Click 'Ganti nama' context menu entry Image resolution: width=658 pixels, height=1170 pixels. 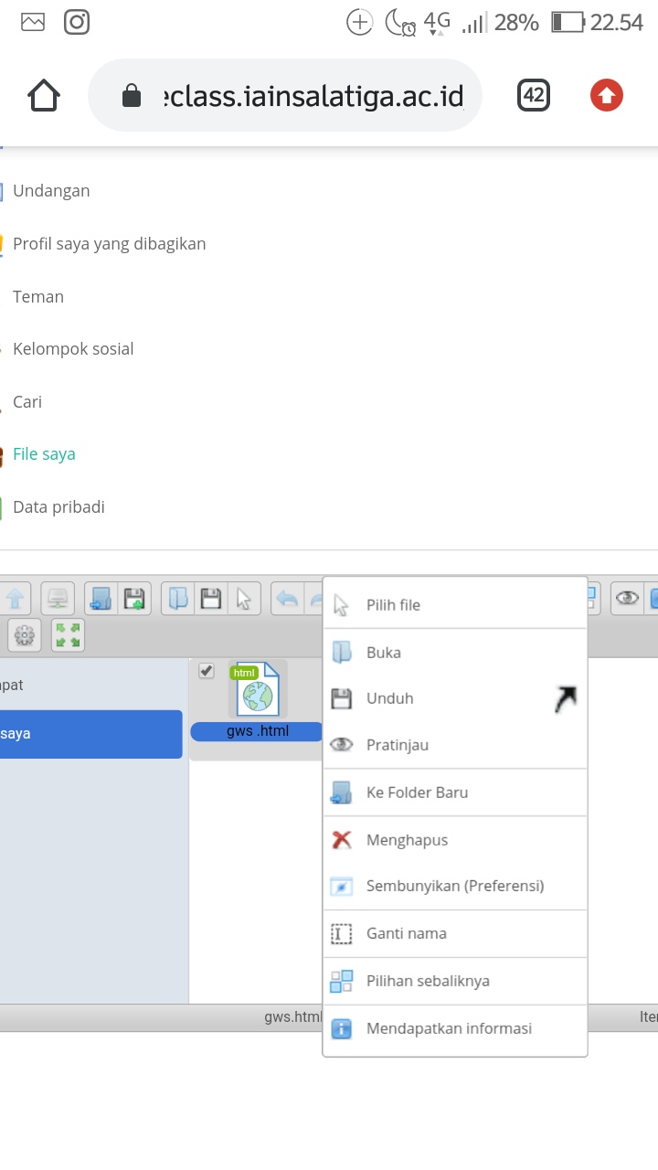pos(406,933)
